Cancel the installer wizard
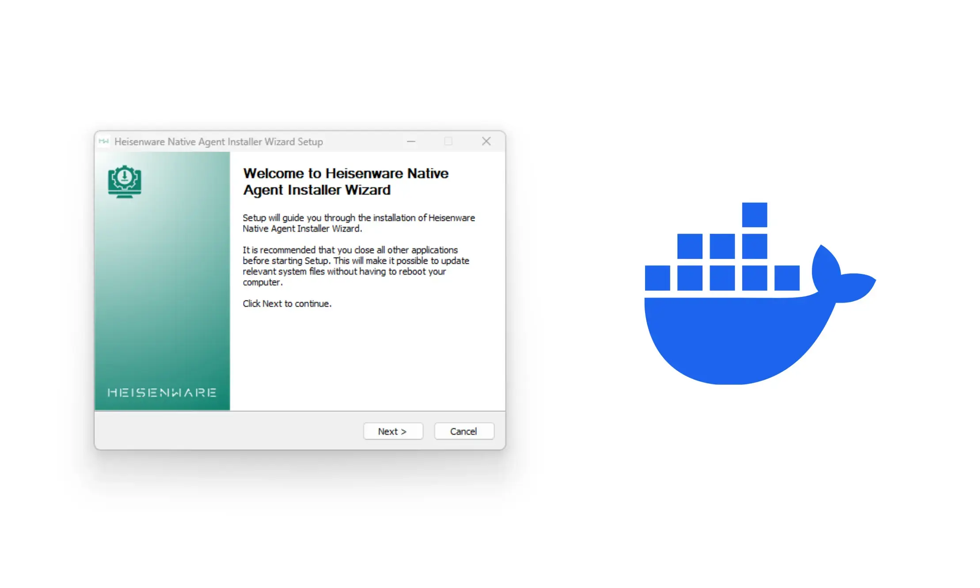This screenshot has height=588, width=980. [463, 431]
